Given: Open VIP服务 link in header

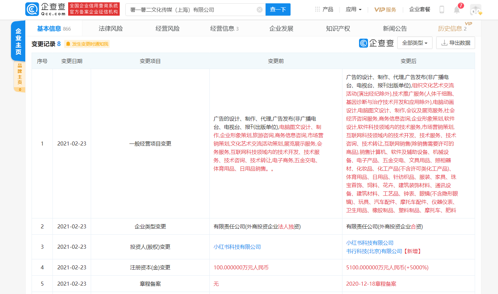Looking at the screenshot, I should coord(385,10).
